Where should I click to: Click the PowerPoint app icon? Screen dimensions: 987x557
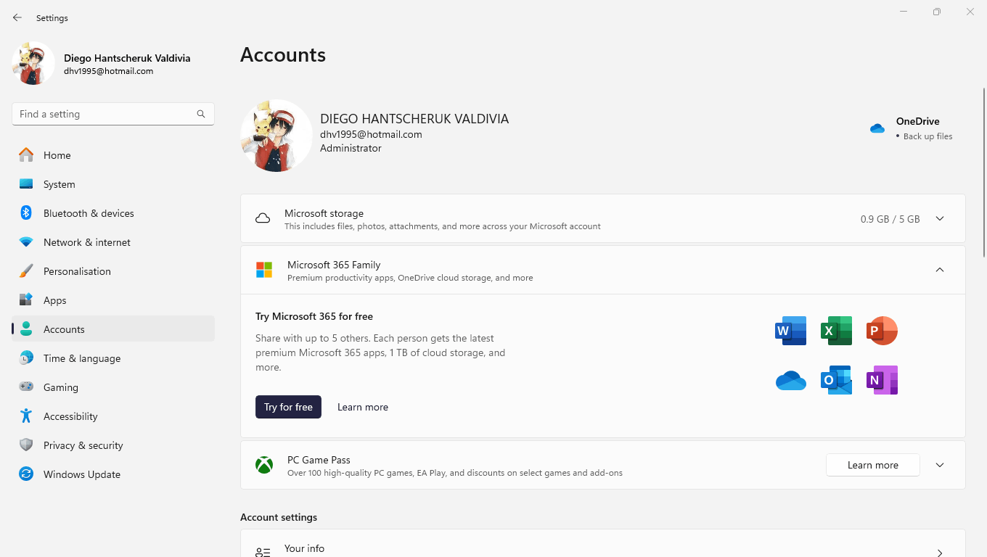tap(882, 331)
